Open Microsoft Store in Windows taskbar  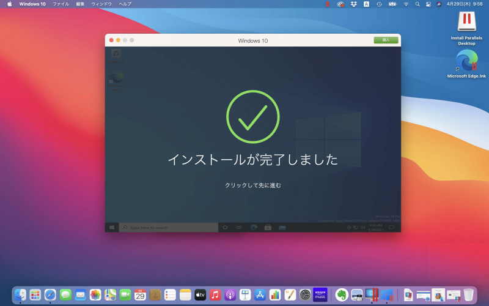[x=268, y=227]
